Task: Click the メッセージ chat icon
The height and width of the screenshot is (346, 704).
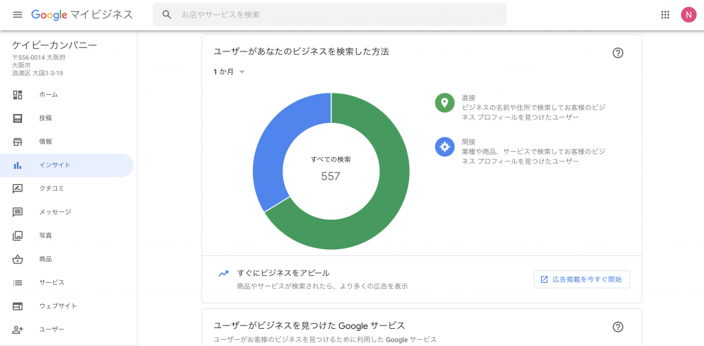Action: (x=17, y=212)
